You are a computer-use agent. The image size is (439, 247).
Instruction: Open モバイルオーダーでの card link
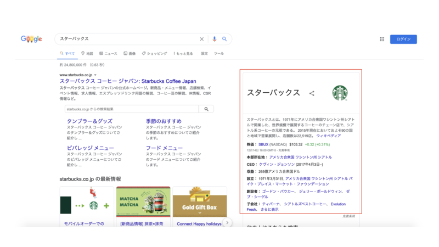coord(84,224)
